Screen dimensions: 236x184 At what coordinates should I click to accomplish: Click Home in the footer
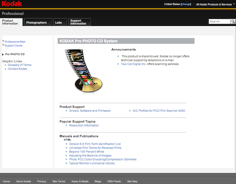click(6, 182)
